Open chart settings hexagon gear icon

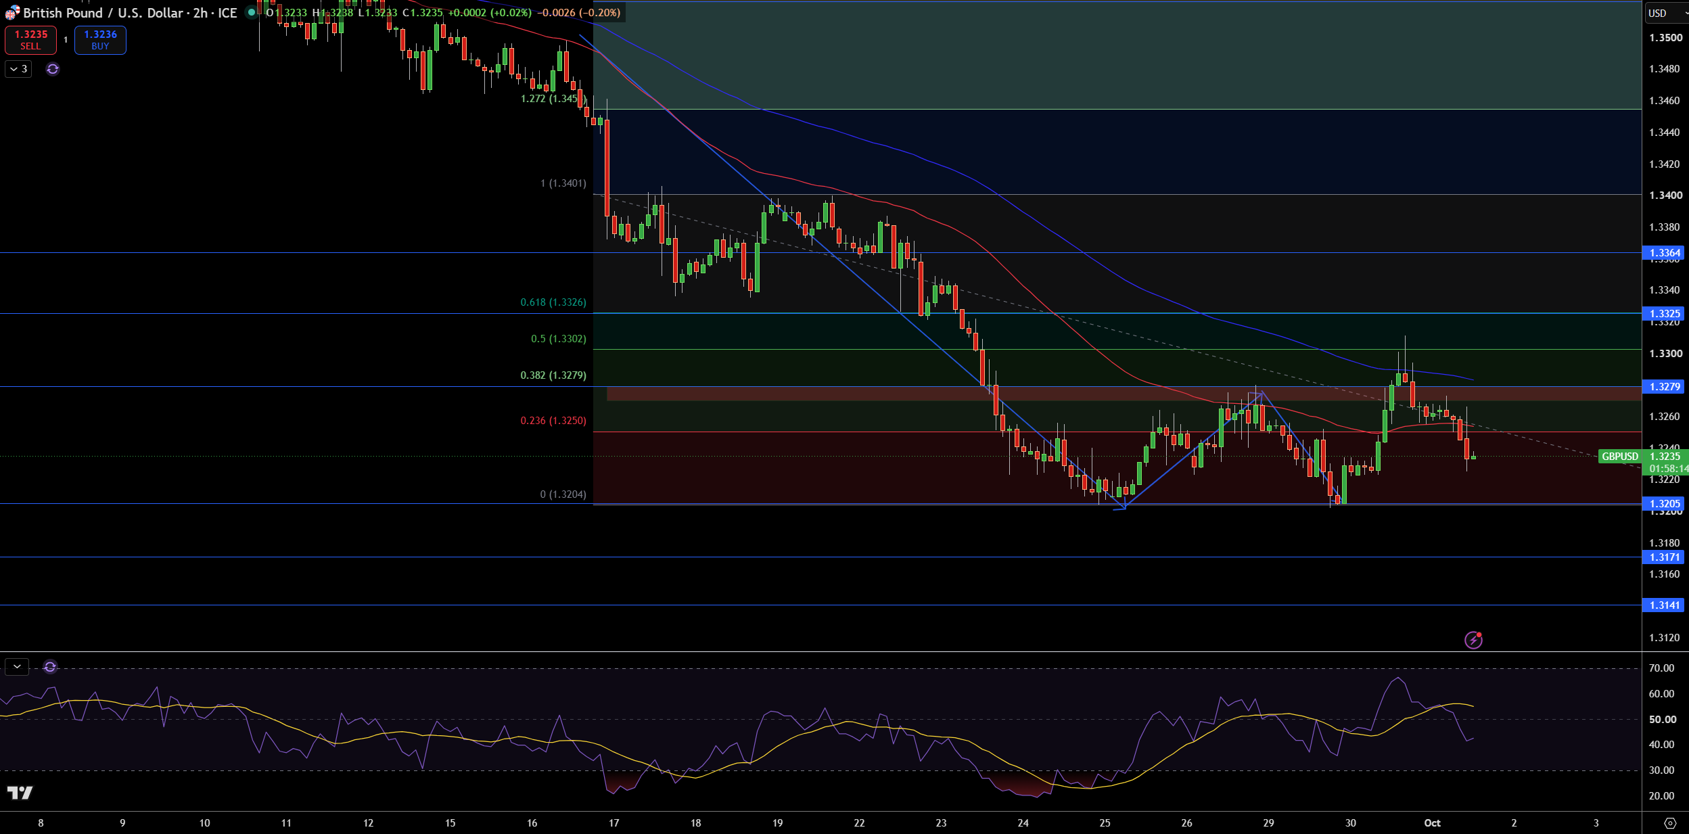(x=1670, y=823)
